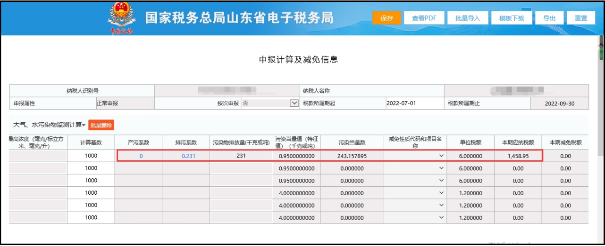Image resolution: width=605 pixels, height=246 pixels.
Task: Click the 税款所属期起 date 2022-07-01
Action: pyautogui.click(x=401, y=103)
